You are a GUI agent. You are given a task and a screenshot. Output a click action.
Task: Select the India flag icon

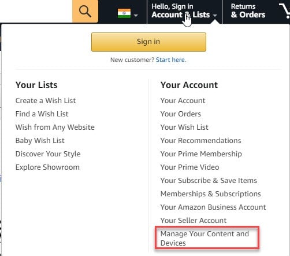pos(124,13)
